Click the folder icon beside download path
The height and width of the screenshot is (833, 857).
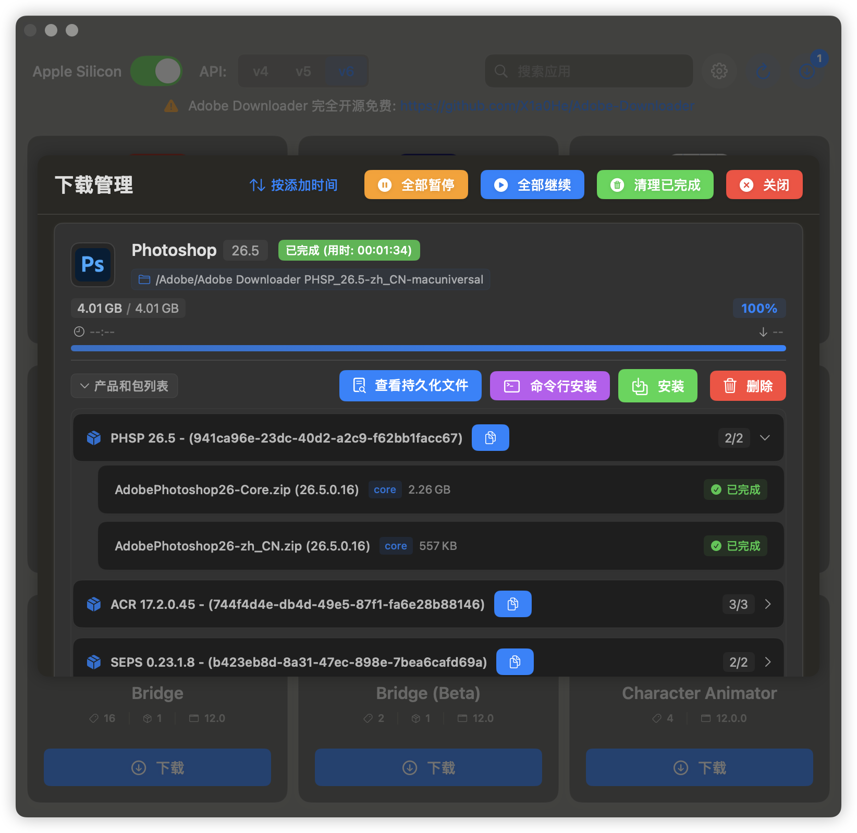pos(144,280)
